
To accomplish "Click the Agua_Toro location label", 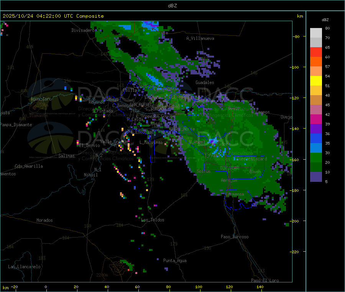I will point(41,99).
